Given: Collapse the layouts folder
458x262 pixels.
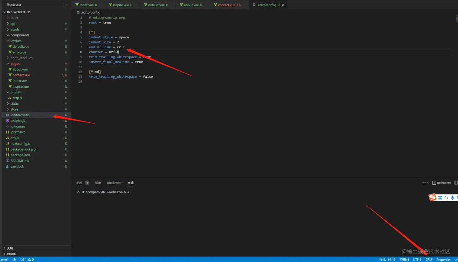Looking at the screenshot, I should [x=16, y=41].
